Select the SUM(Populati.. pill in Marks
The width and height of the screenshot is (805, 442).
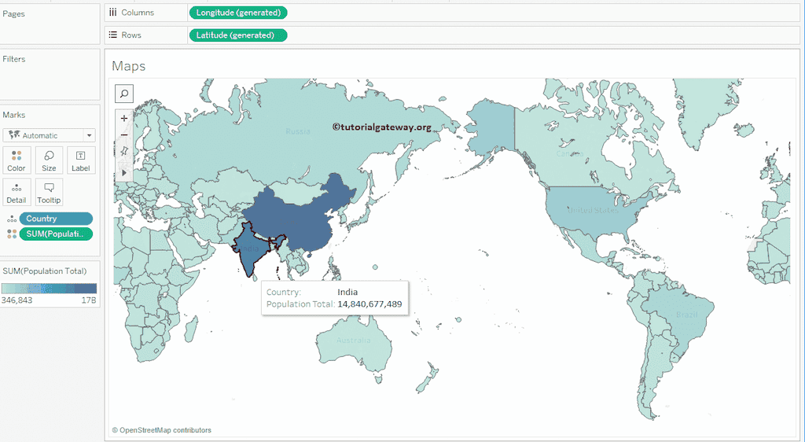[x=56, y=234]
